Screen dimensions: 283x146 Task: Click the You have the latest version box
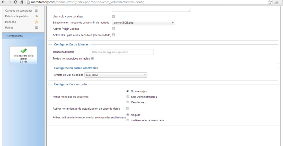click(23, 55)
